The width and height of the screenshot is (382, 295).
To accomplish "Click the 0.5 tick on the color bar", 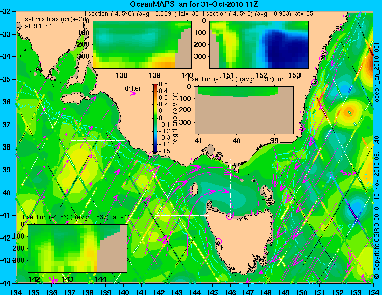I will (163, 84).
